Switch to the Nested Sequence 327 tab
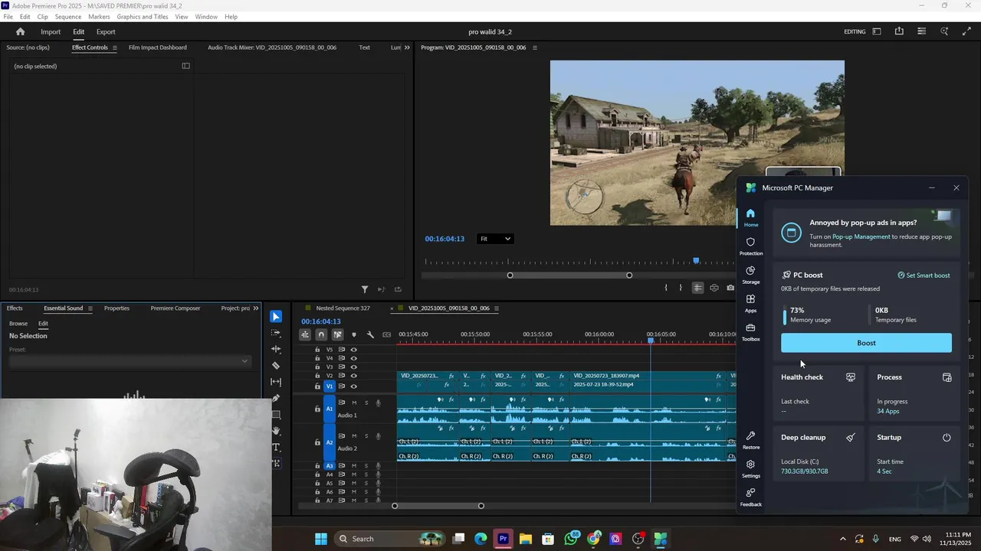981x551 pixels. coord(343,308)
